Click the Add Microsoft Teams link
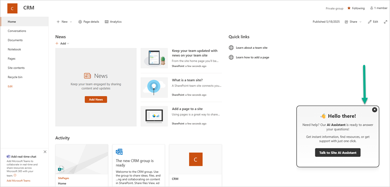This screenshot has width=390, height=187. coord(18,181)
